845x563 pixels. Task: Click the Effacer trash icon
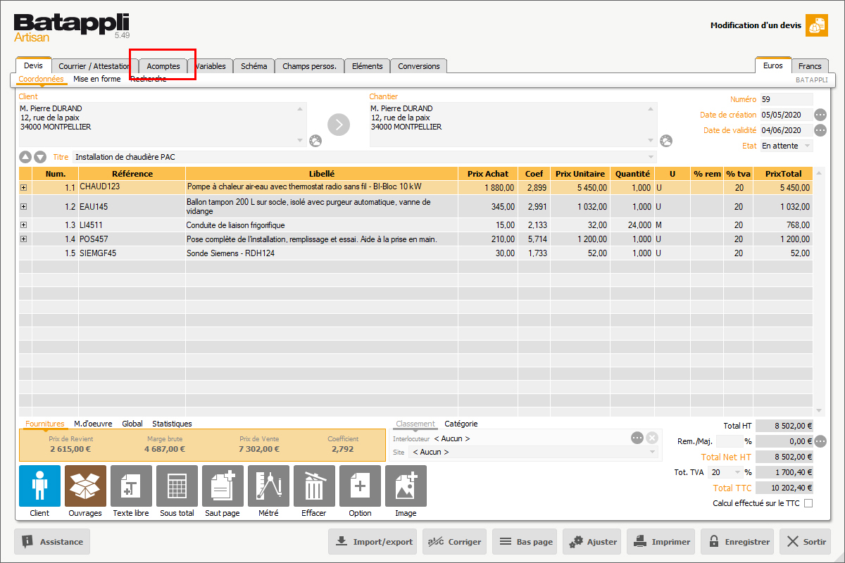pos(314,486)
